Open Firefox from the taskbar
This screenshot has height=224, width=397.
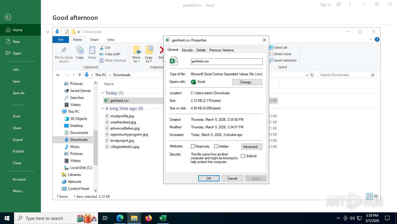tap(149, 218)
